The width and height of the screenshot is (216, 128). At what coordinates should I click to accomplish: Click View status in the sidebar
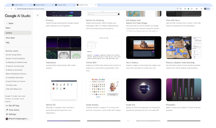pos(14,110)
